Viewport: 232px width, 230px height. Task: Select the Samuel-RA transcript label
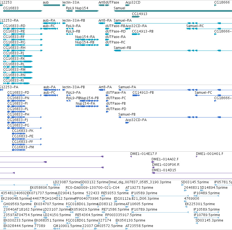coord(123,20)
